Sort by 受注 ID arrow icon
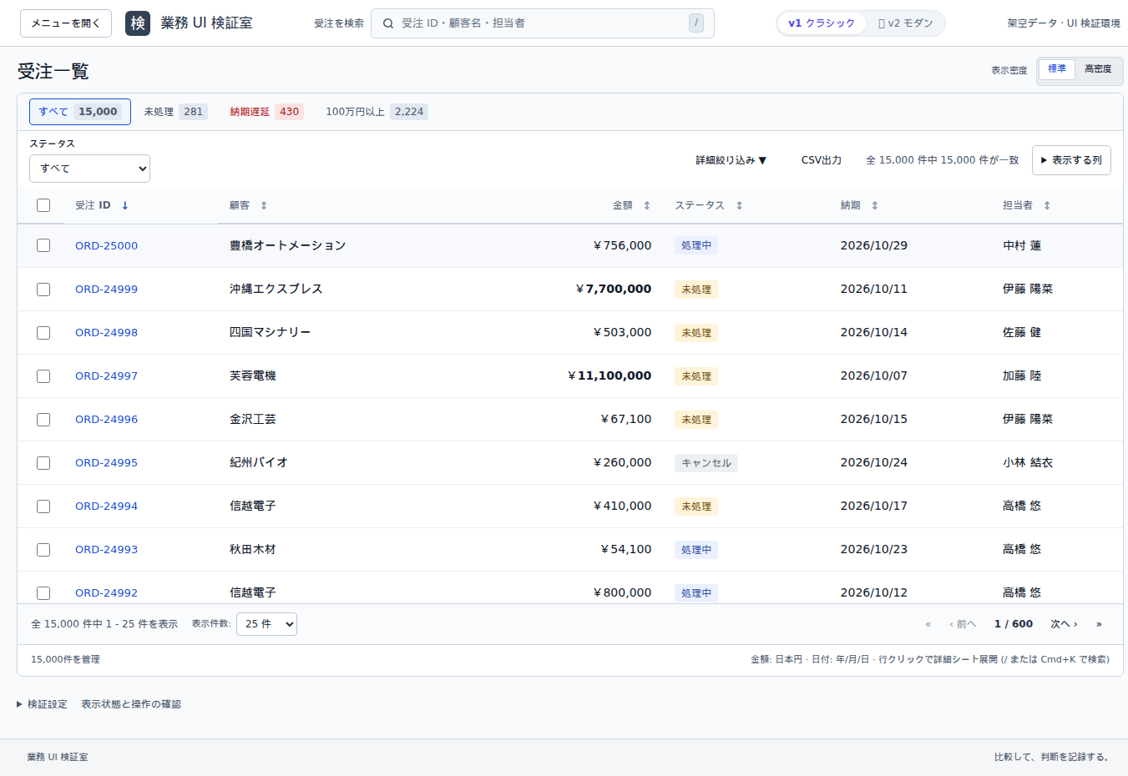Viewport: 1128px width, 776px height. (125, 205)
